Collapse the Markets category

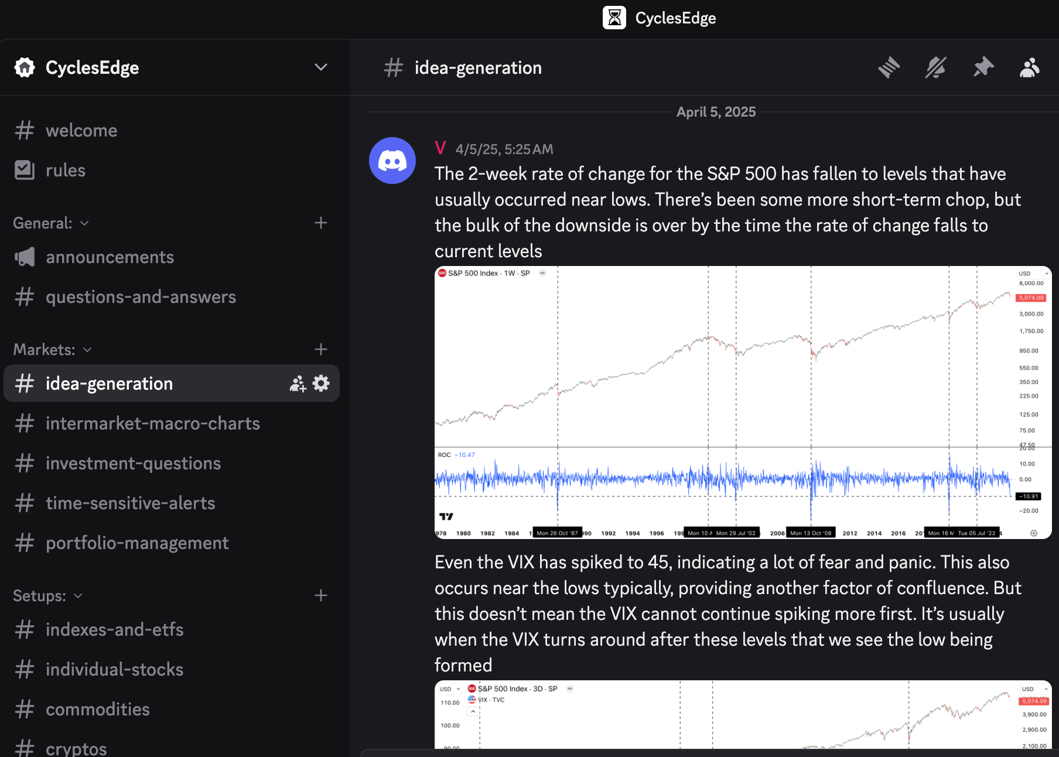[53, 350]
